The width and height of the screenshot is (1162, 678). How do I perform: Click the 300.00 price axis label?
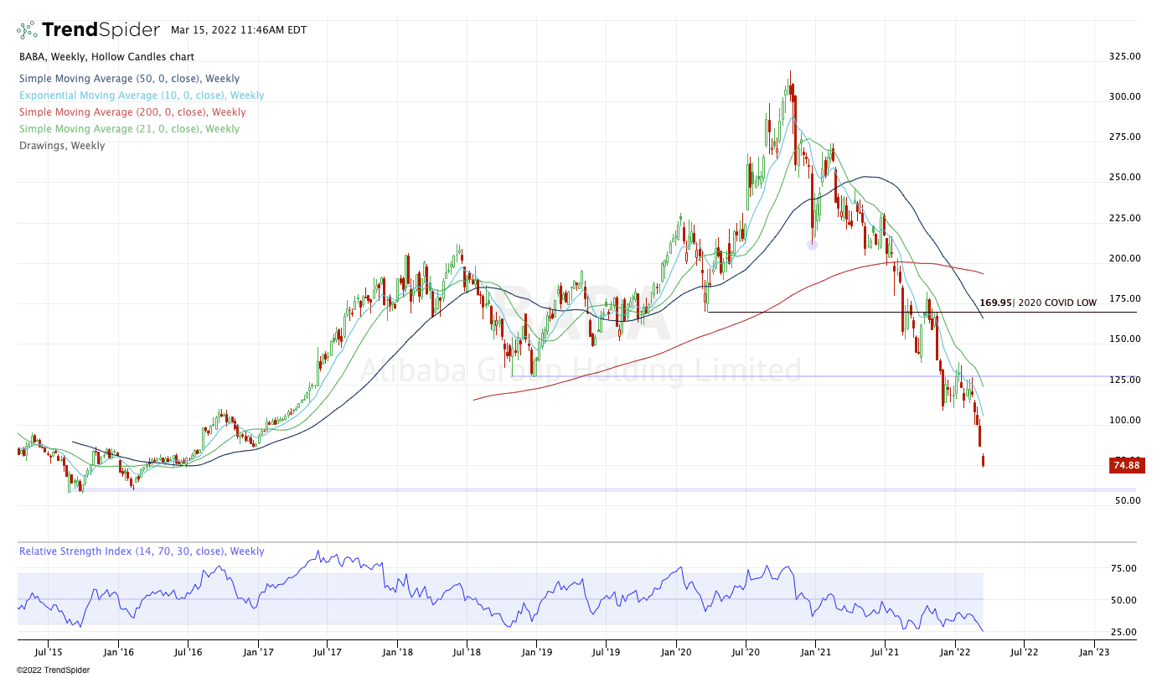click(x=1123, y=96)
